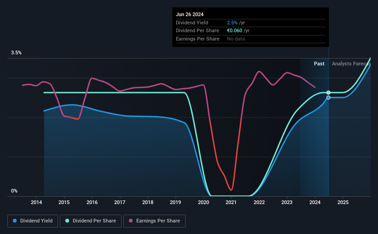Click the 2022 x-axis label

coord(259,202)
